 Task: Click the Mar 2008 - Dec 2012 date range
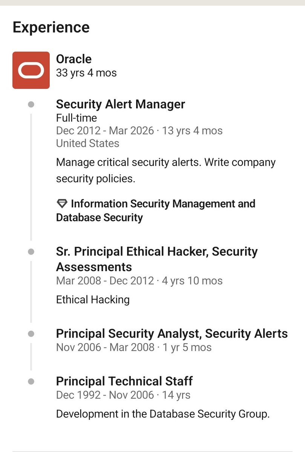[x=105, y=281]
